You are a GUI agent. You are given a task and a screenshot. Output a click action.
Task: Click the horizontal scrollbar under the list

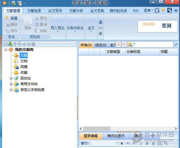click(120, 128)
